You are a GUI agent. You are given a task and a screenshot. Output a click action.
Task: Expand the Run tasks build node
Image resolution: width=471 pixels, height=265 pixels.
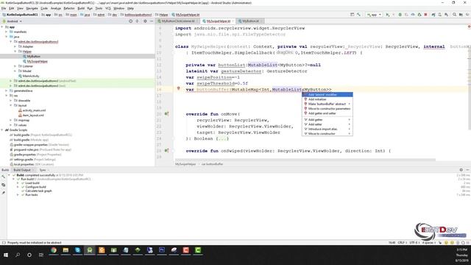(18, 194)
